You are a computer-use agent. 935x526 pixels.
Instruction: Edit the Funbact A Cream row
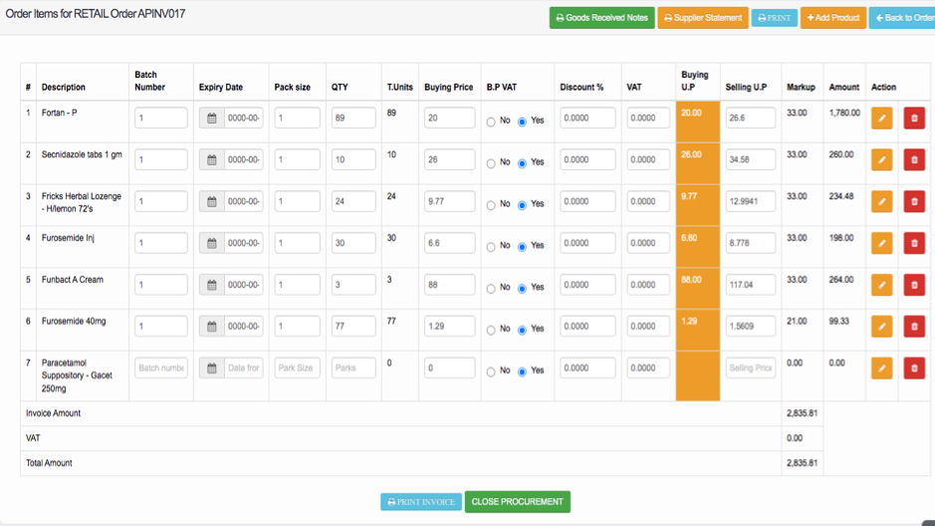point(882,285)
